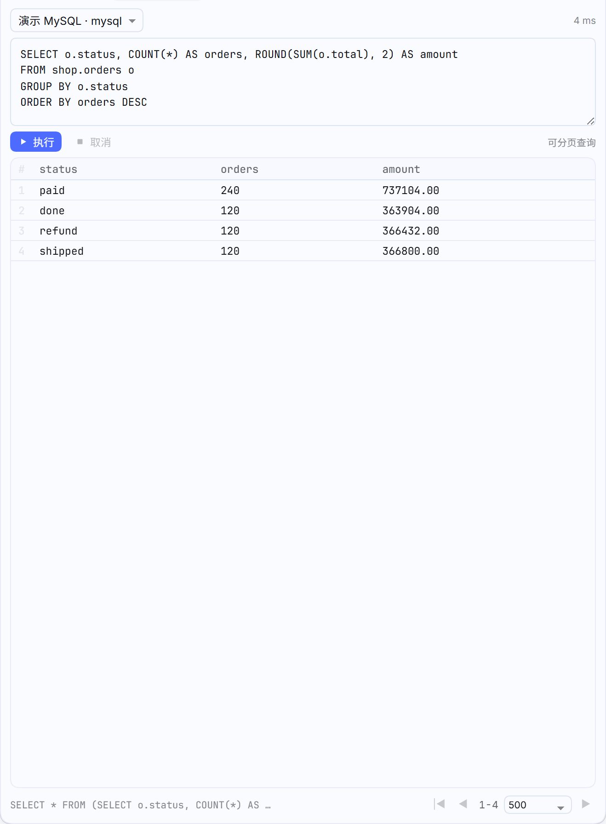This screenshot has height=824, width=606.
Task: Select the shipped status cell
Action: 62,251
